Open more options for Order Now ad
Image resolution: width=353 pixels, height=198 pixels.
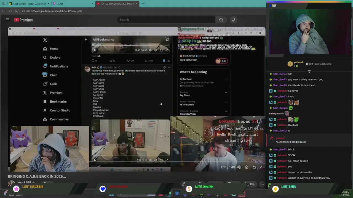(226, 79)
